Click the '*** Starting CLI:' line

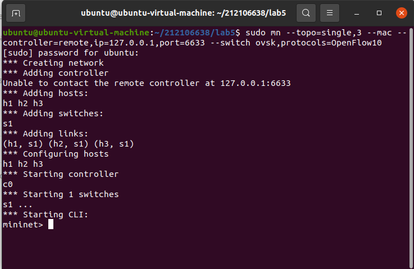[x=46, y=215]
